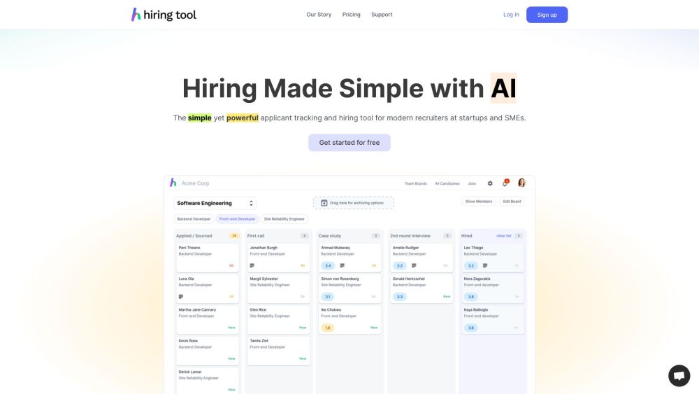Image resolution: width=699 pixels, height=394 pixels.
Task: Toggle the Backend Developer filter chip
Action: click(194, 219)
